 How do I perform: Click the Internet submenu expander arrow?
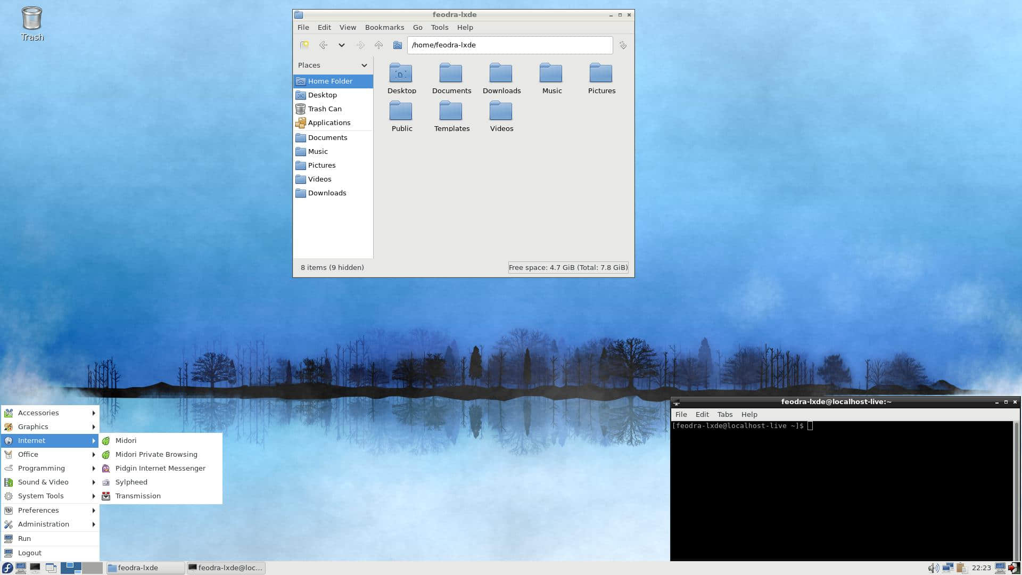click(93, 440)
